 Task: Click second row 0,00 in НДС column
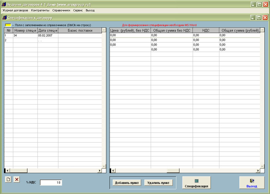pos(206,40)
